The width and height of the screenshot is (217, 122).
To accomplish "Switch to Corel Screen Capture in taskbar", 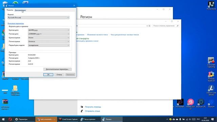I will pyautogui.click(x=68, y=119).
